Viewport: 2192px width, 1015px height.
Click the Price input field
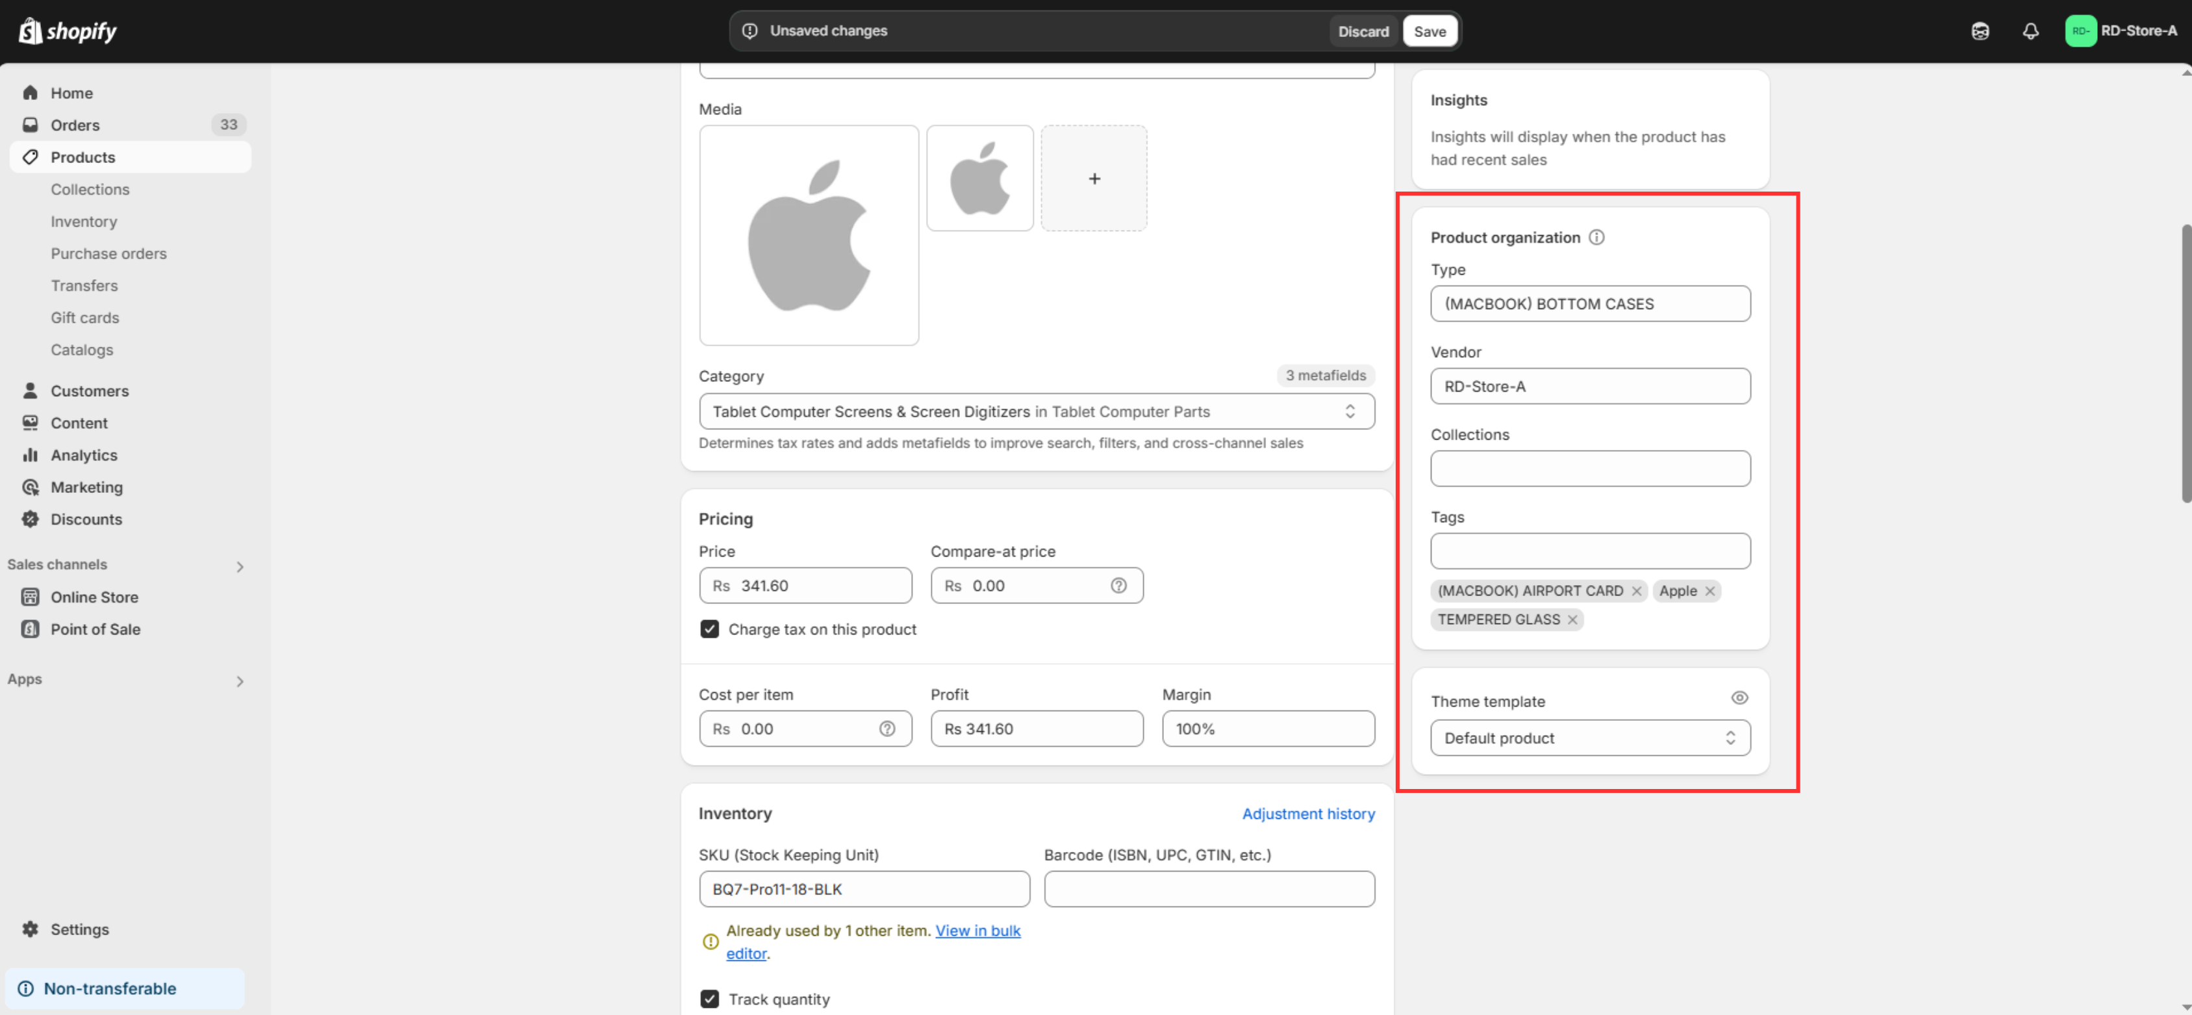[805, 585]
